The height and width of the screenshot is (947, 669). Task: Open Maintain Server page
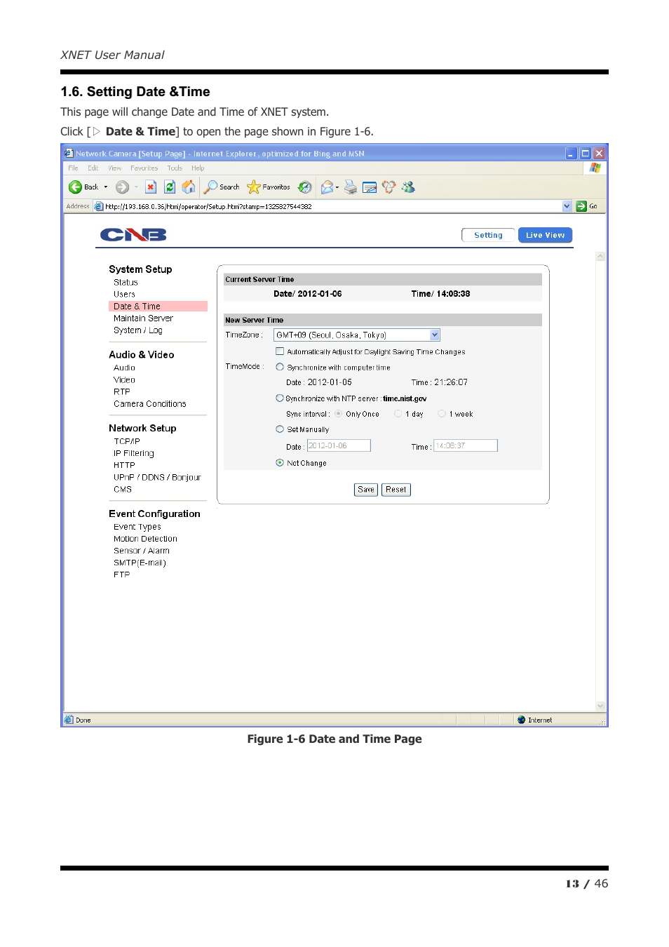[143, 318]
